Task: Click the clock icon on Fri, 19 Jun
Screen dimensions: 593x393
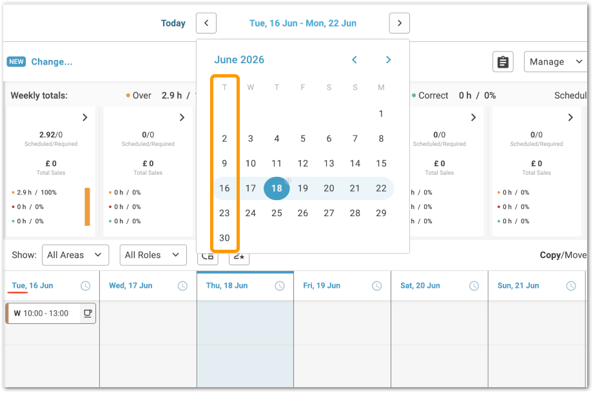Action: point(376,286)
